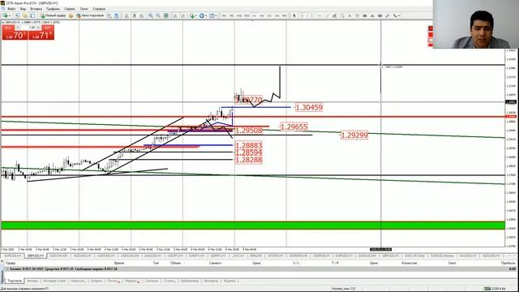Click the Новый ордер button
This screenshot has height=292, width=519.
[53, 15]
